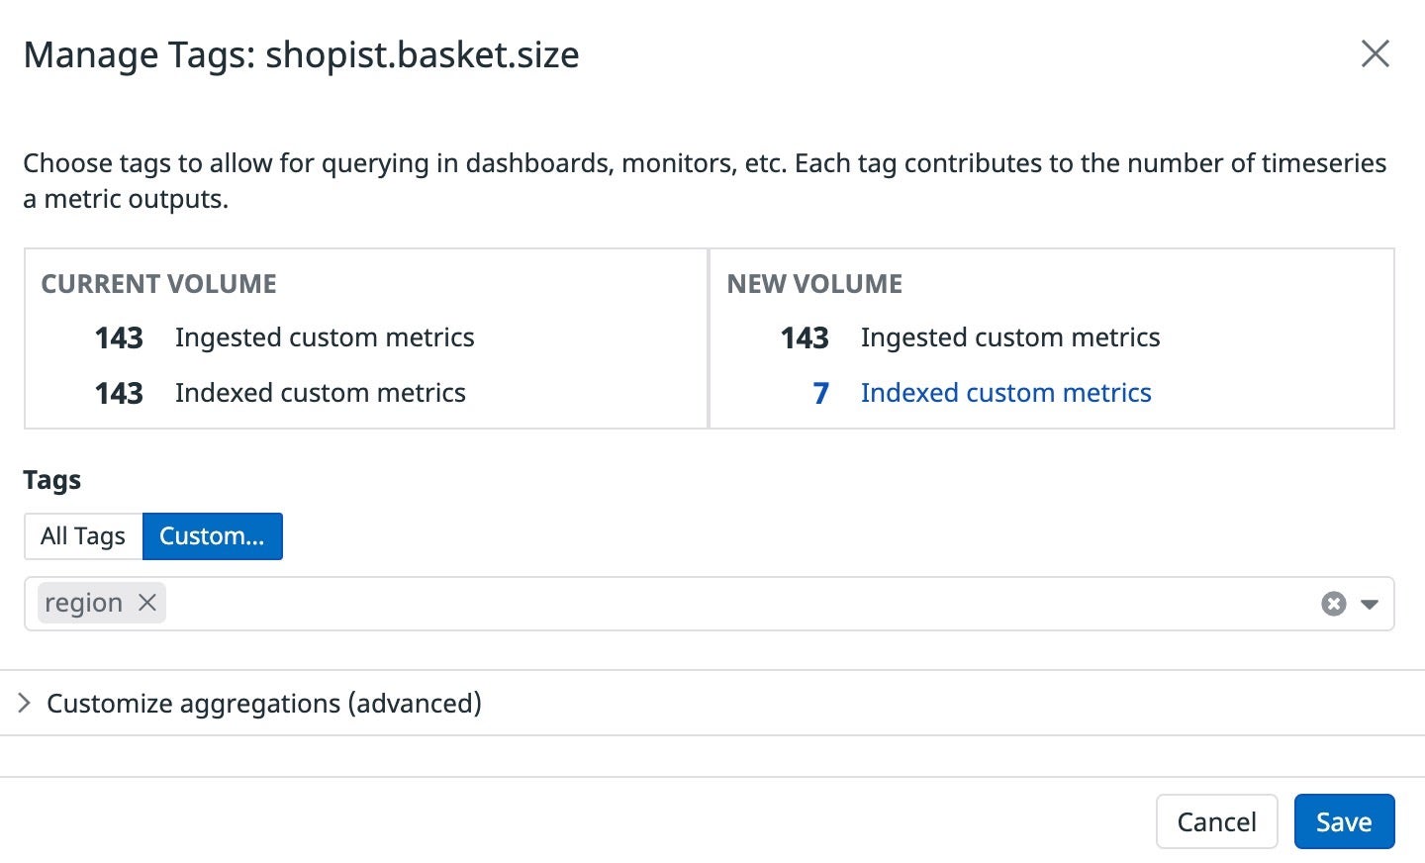Click the Indexed custom metrics link

(x=1005, y=393)
